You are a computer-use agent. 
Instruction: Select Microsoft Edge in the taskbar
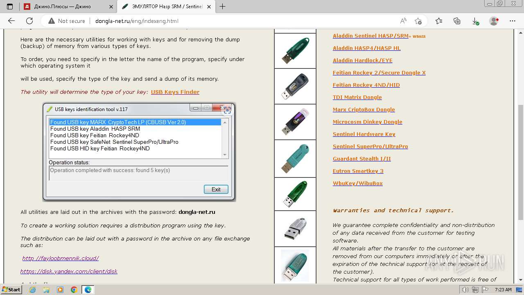point(88,290)
